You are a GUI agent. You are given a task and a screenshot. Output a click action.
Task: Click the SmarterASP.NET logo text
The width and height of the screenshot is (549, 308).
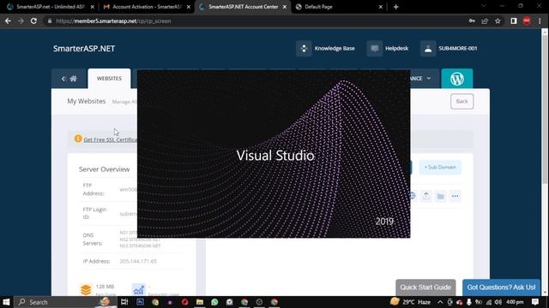coord(84,49)
